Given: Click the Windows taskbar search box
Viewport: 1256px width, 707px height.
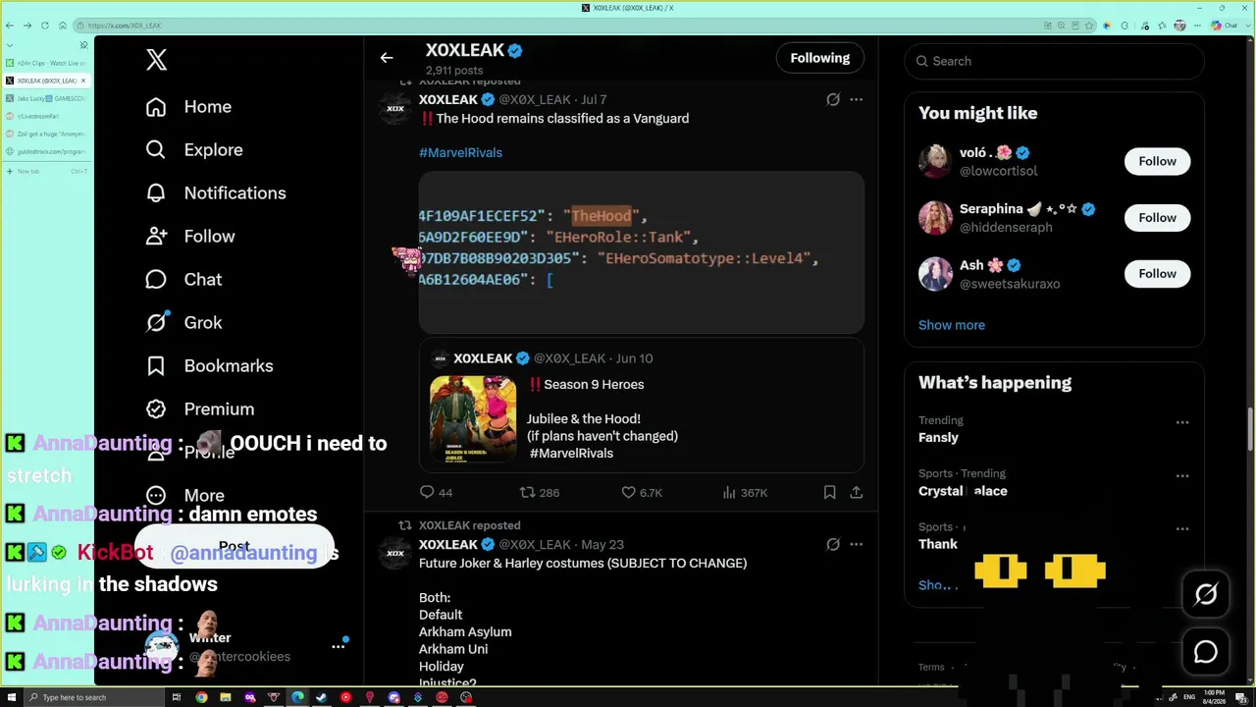Looking at the screenshot, I should click(96, 698).
